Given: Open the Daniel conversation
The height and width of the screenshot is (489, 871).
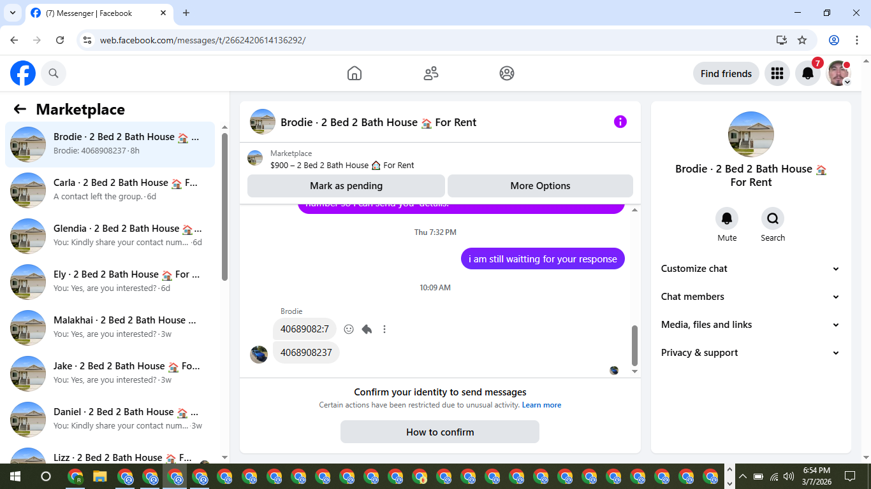Looking at the screenshot, I should pos(110,420).
